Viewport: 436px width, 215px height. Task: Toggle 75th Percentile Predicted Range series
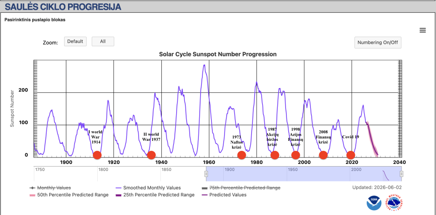pos(241,188)
